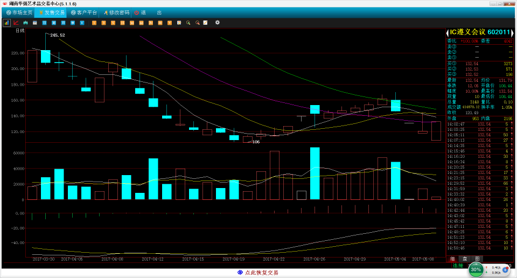
Task: Go to previous product with left arrow
Action: pyautogui.click(x=448, y=33)
